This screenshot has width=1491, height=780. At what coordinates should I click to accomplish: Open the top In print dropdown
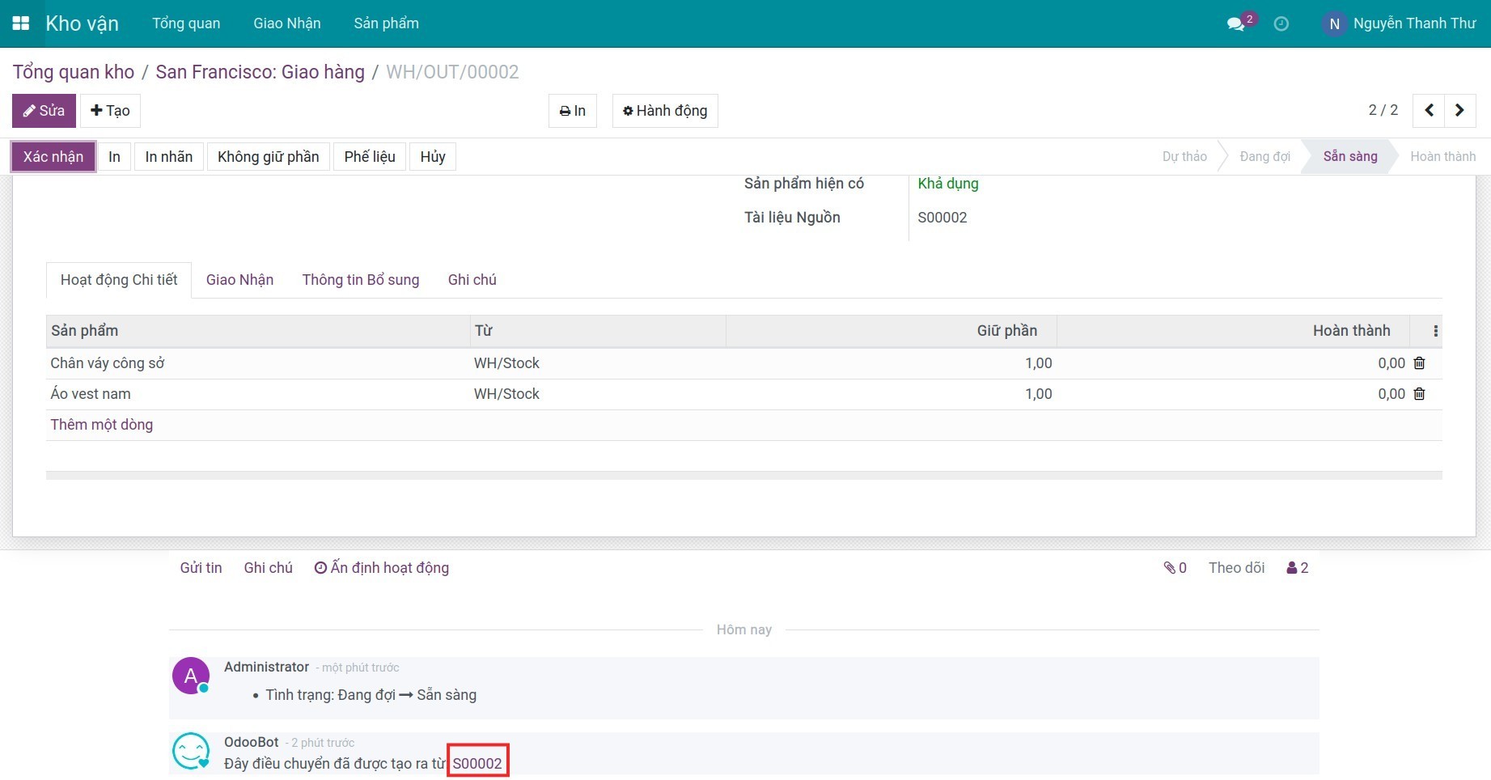(x=572, y=111)
